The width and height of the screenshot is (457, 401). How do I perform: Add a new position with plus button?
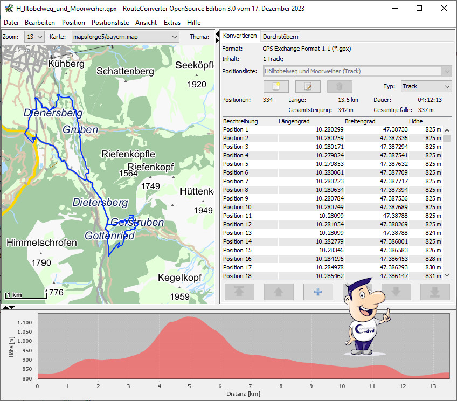click(x=317, y=292)
